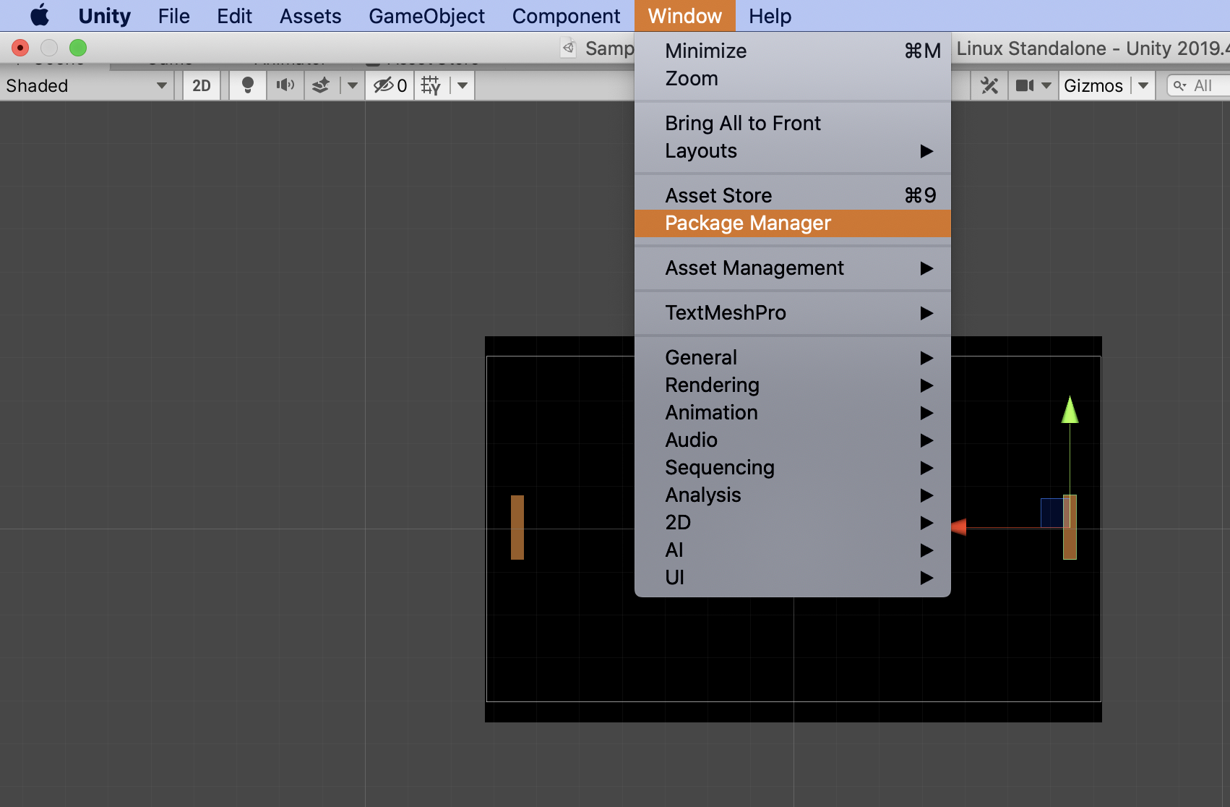Toggle the Gizmos button

click(x=1093, y=85)
